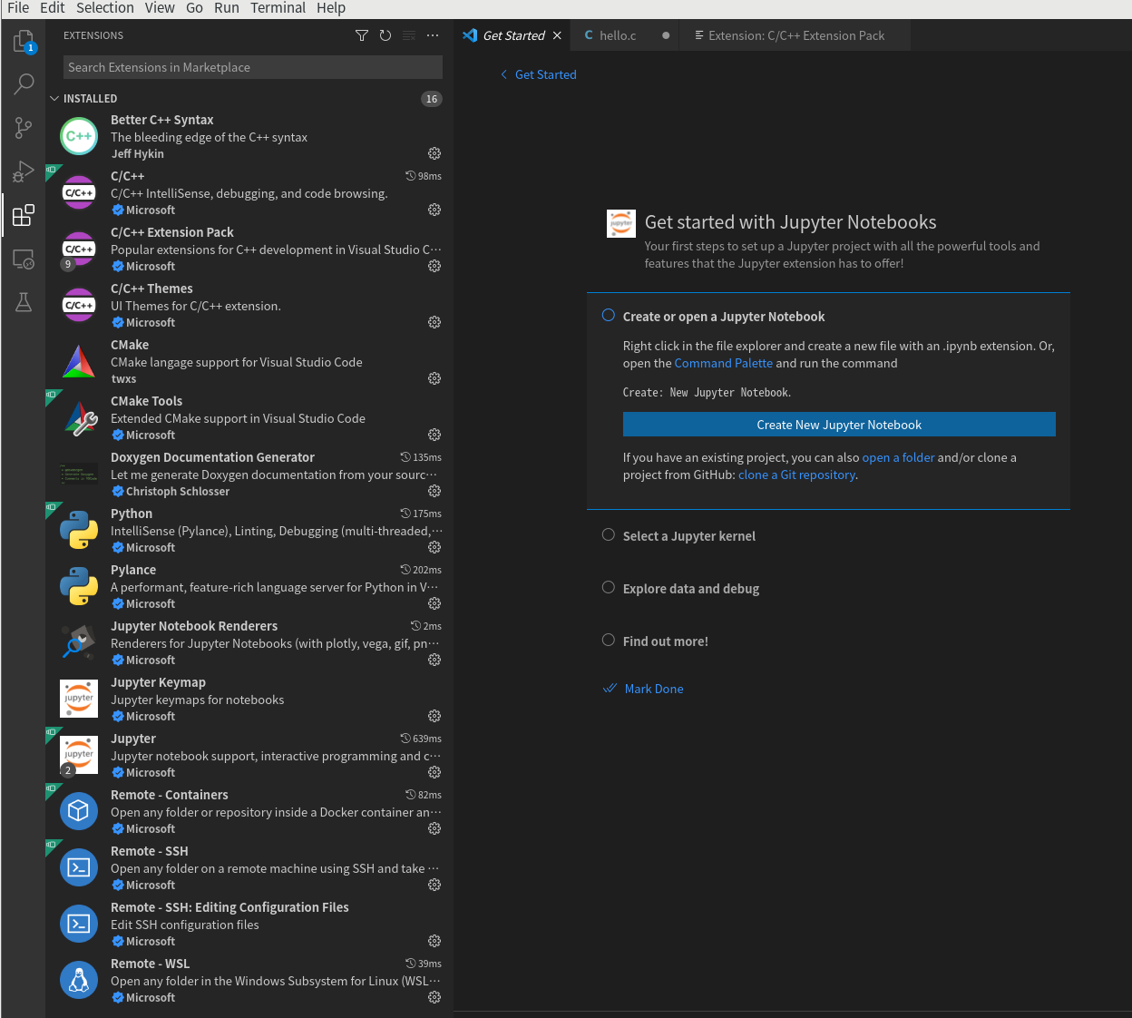Open manage gear for Remote - WSL
The height and width of the screenshot is (1018, 1132).
(x=434, y=997)
